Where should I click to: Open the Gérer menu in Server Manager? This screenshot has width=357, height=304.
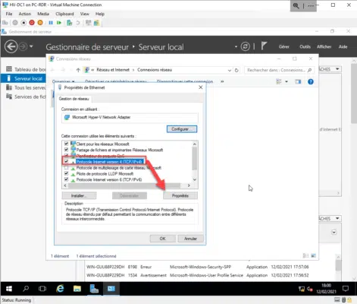(284, 46)
